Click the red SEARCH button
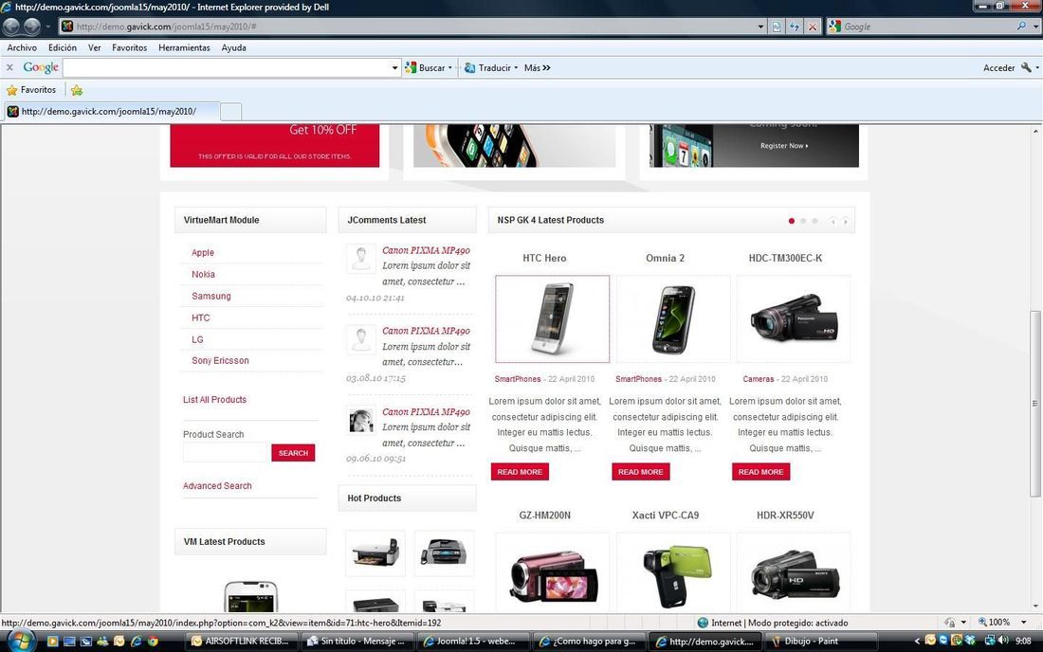Screen dimensions: 1043x652 click(x=293, y=453)
